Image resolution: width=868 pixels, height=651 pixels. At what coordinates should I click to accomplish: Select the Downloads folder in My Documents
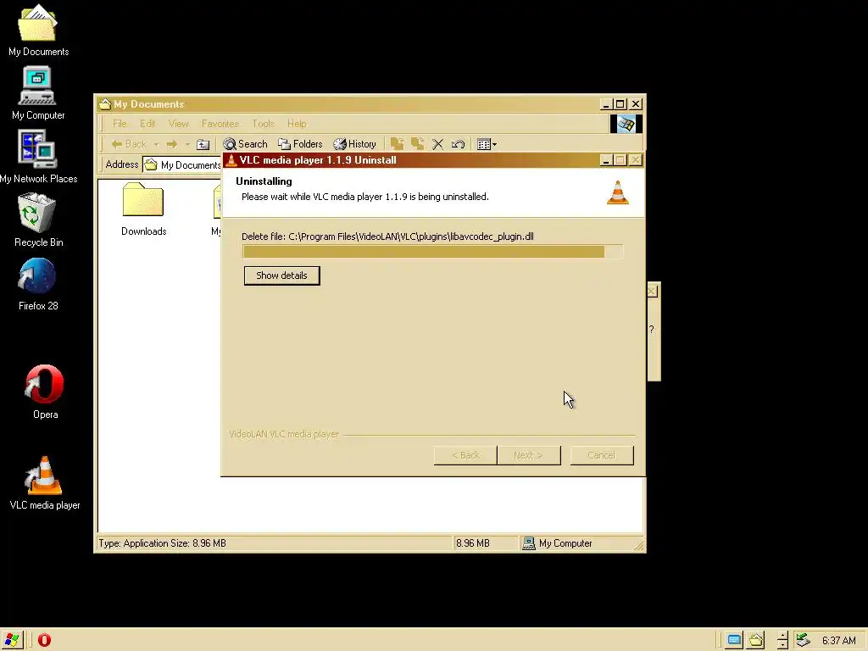click(x=143, y=209)
